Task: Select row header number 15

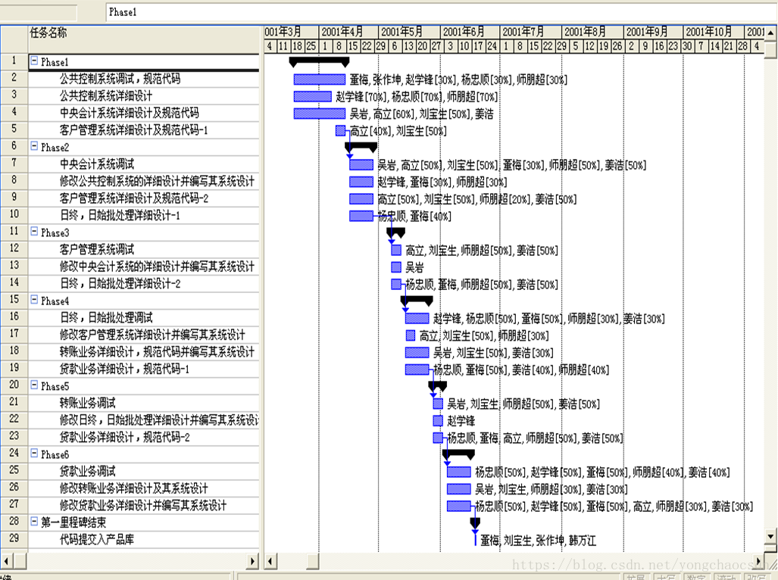Action: point(14,301)
